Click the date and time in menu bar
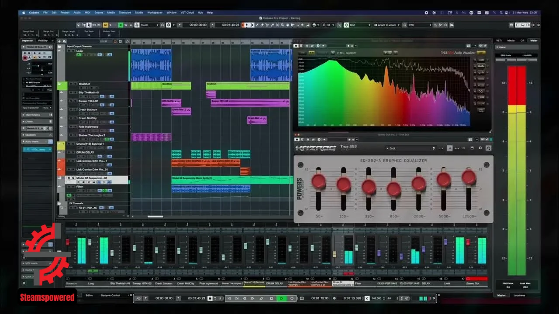This screenshot has height=314, width=559. [524, 13]
